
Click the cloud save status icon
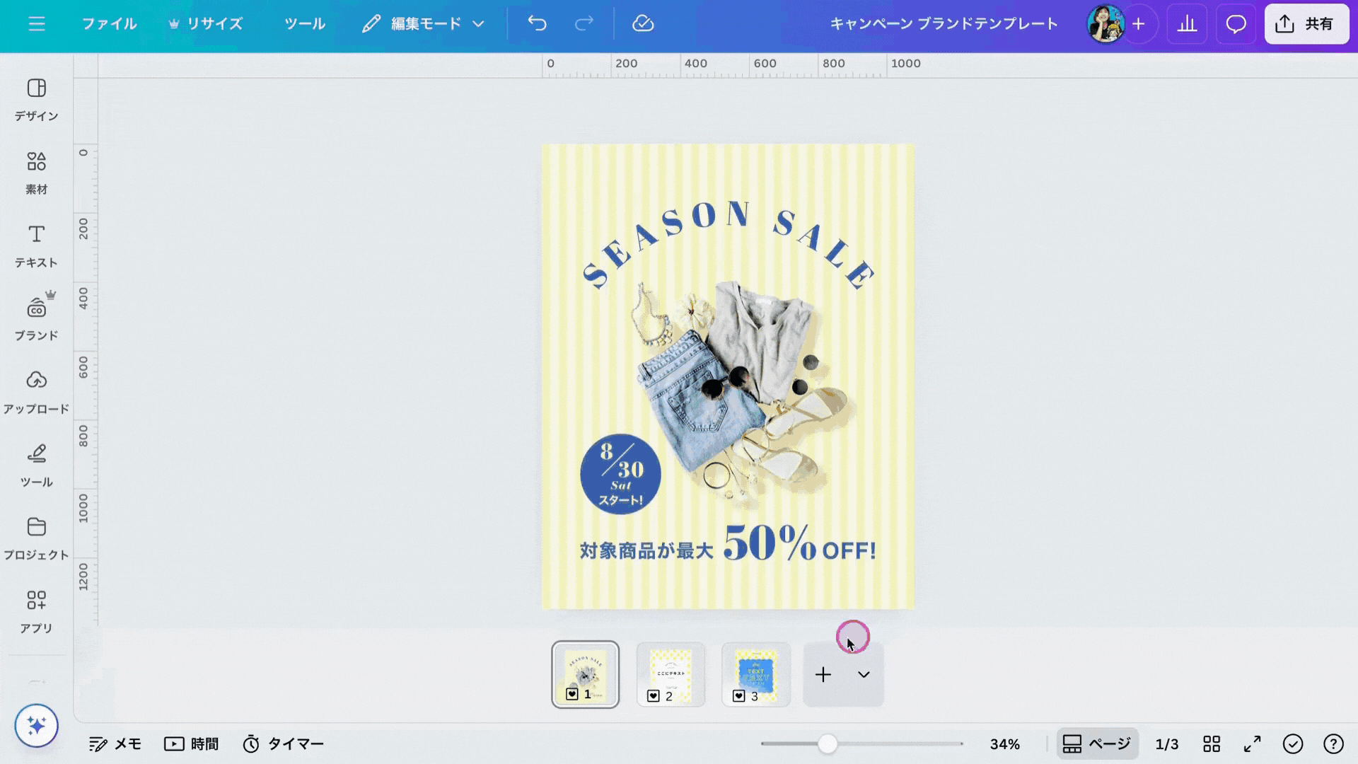642,24
